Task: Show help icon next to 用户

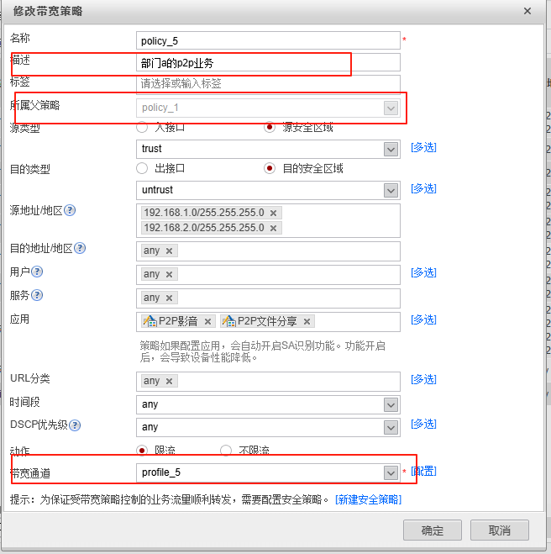Action: pyautogui.click(x=37, y=272)
